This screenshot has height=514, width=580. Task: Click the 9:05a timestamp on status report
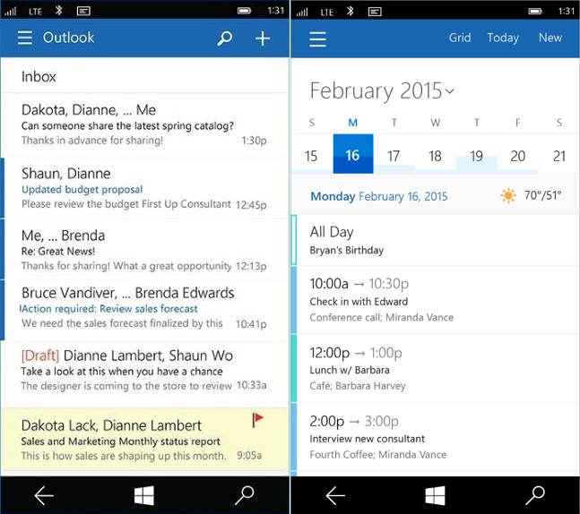249,455
